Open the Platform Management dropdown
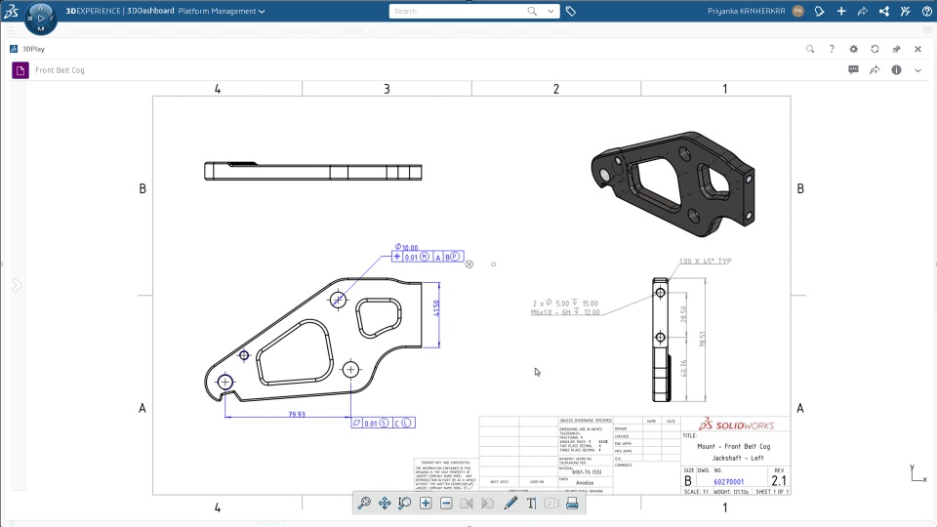Image resolution: width=937 pixels, height=527 pixels. [x=222, y=11]
